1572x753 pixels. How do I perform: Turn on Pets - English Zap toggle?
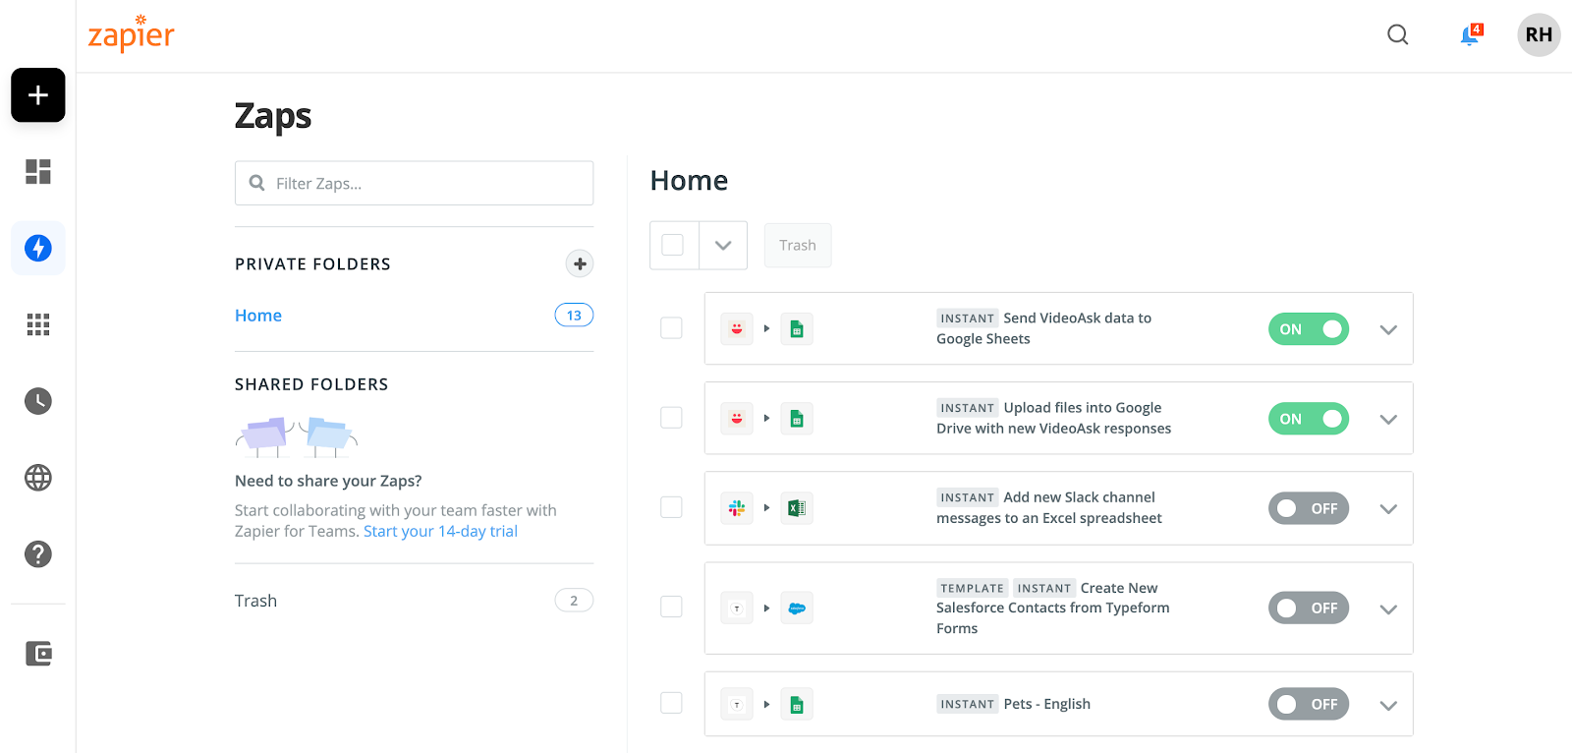pos(1309,704)
